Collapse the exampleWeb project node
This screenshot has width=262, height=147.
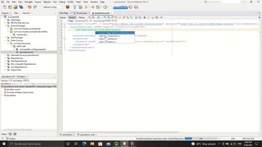click(x=2, y=17)
